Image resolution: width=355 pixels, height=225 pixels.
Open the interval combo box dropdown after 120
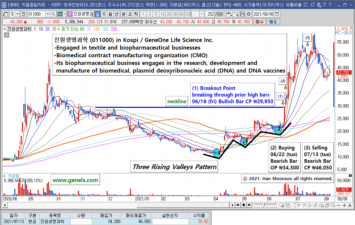coord(202,14)
